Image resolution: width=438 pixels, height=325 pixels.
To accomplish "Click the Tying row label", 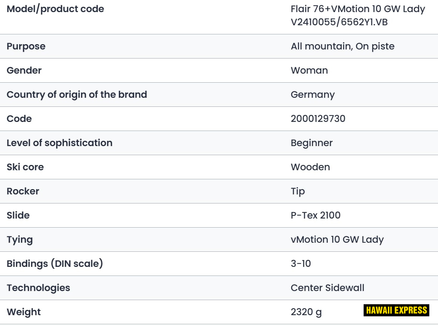I will click(20, 240).
